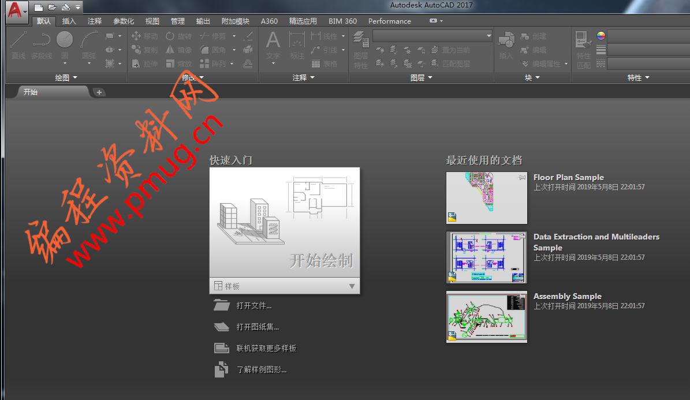Click the new drawing tab plus button
The height and width of the screenshot is (400, 690).
[x=99, y=92]
